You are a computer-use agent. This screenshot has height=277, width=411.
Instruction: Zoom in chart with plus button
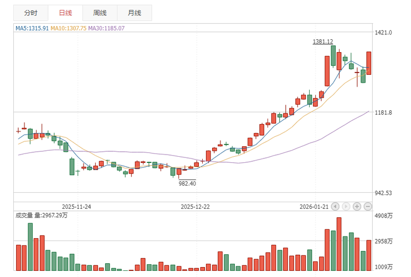tap(357, 206)
